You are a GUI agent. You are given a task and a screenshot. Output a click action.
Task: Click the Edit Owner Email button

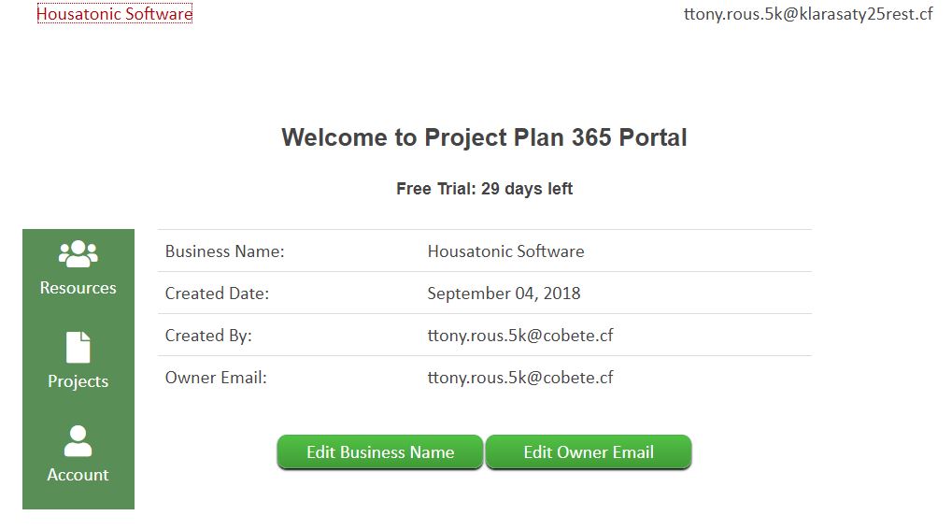pos(589,452)
